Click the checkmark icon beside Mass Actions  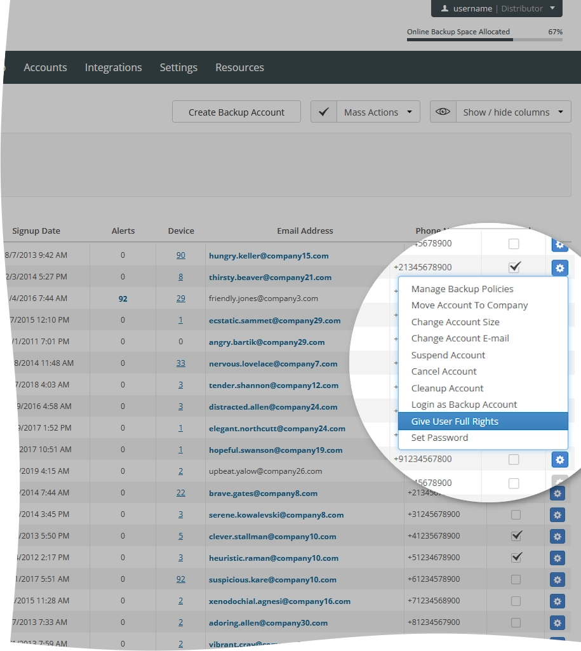[x=324, y=112]
